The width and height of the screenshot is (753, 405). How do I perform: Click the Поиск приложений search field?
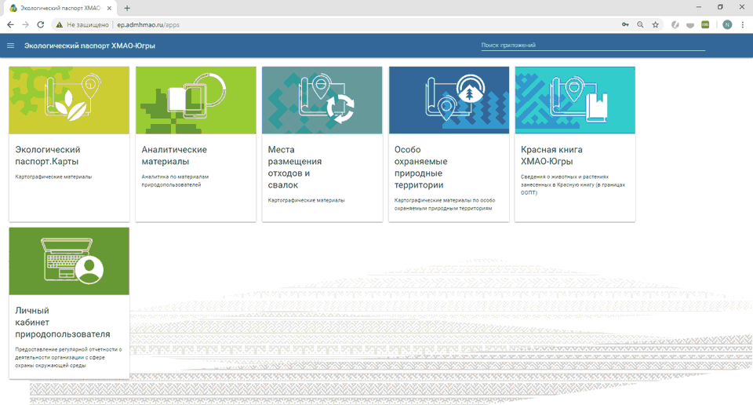[x=592, y=46]
